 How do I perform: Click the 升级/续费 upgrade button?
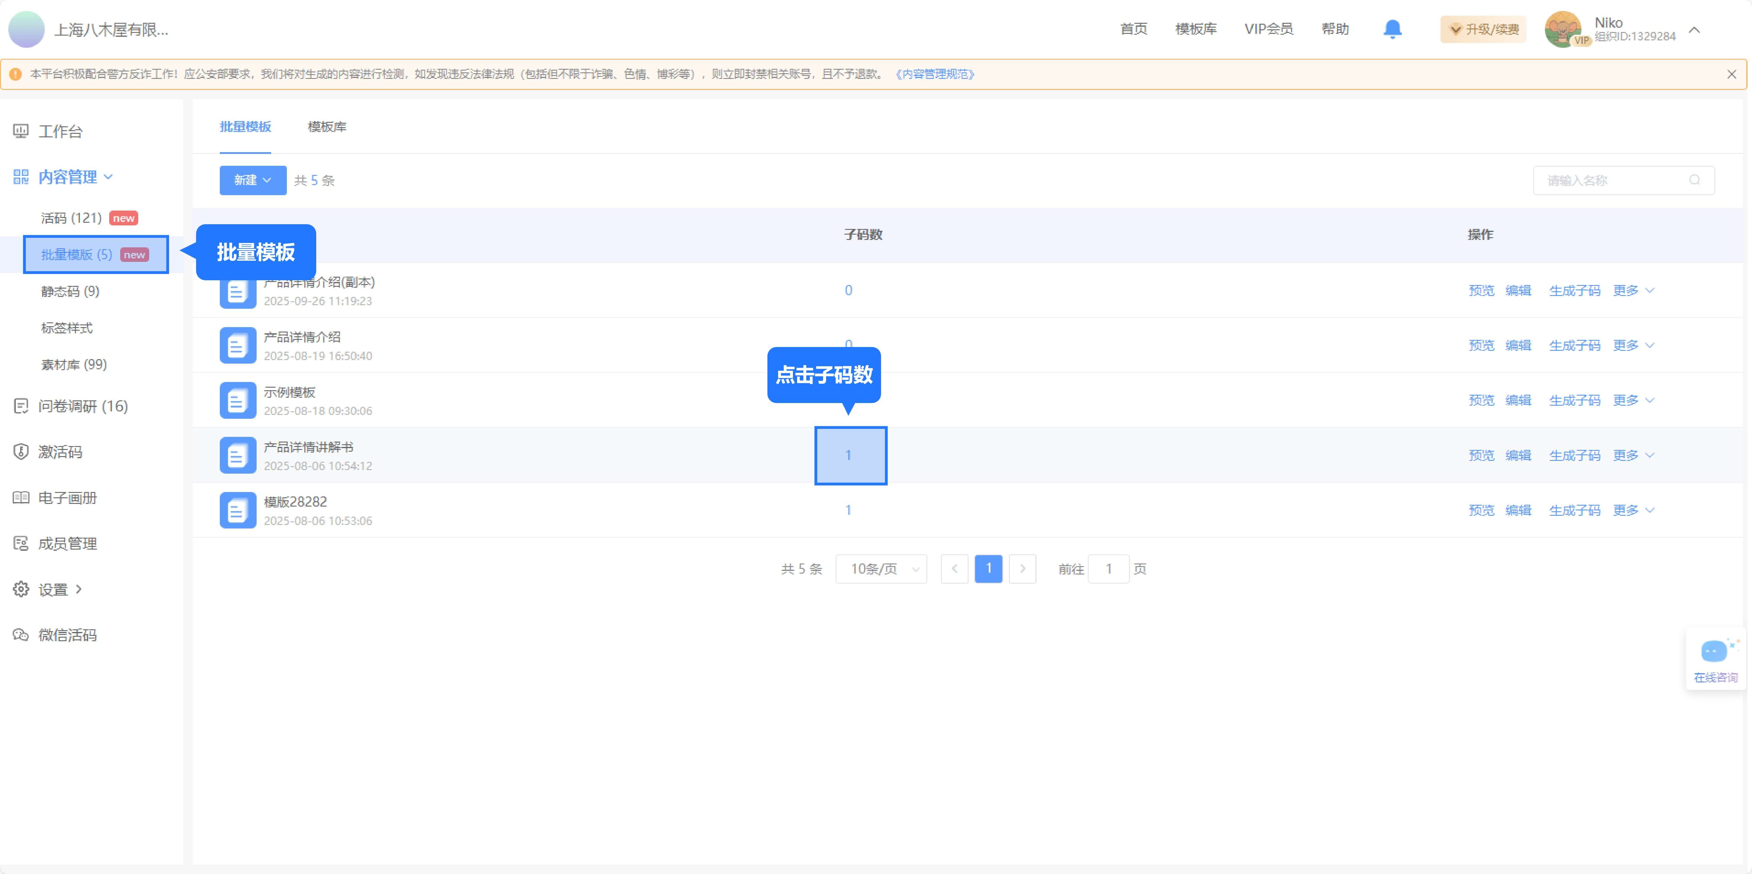[1483, 29]
